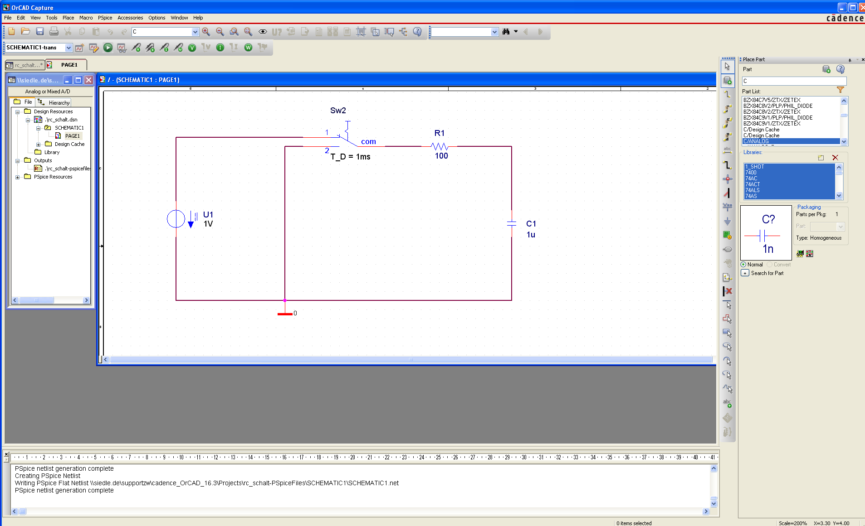Open the toolbar part name C dropdown
This screenshot has height=526, width=865.
pyautogui.click(x=195, y=32)
